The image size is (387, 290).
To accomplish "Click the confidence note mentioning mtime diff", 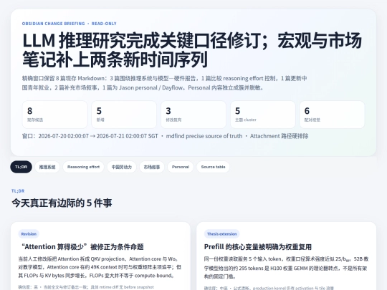I will (x=86, y=287).
